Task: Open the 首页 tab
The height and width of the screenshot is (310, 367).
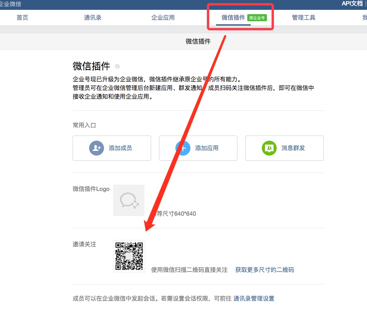Action: click(22, 18)
